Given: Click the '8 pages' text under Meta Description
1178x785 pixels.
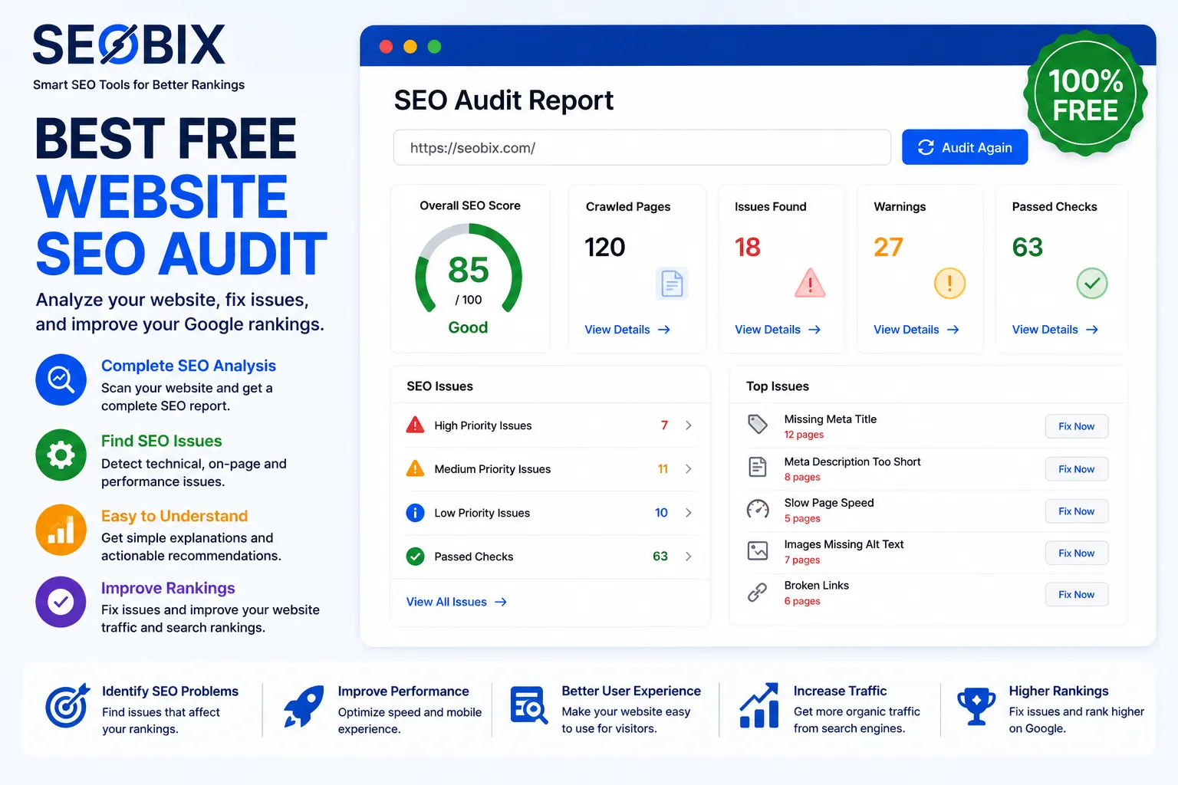Looking at the screenshot, I should click(802, 477).
